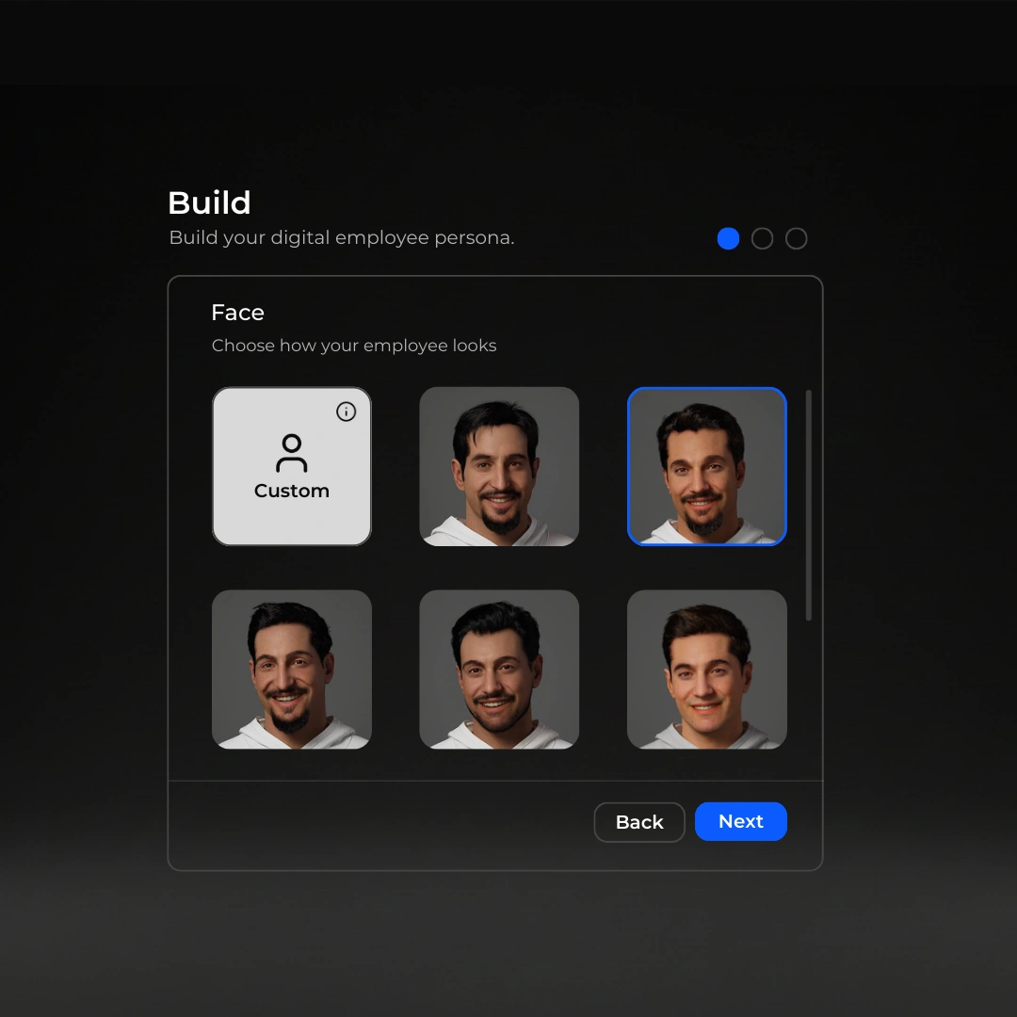Pick the middle face in the bottom row
This screenshot has width=1017, height=1017.
click(x=499, y=670)
